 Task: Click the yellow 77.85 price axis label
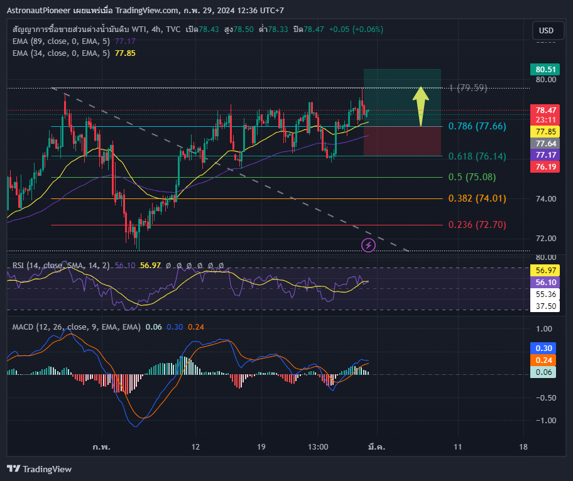pos(545,131)
